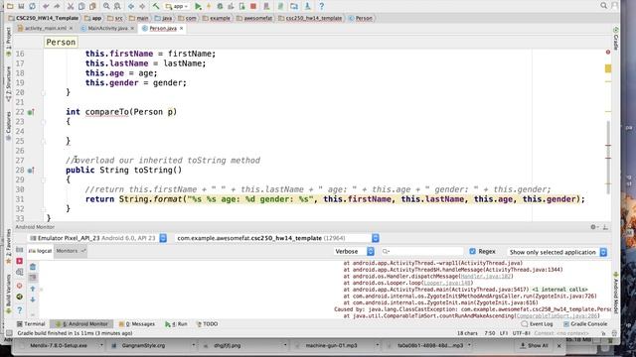Expand GangnamStyle.org download options
This screenshot has width=636, height=357.
click(x=194, y=345)
